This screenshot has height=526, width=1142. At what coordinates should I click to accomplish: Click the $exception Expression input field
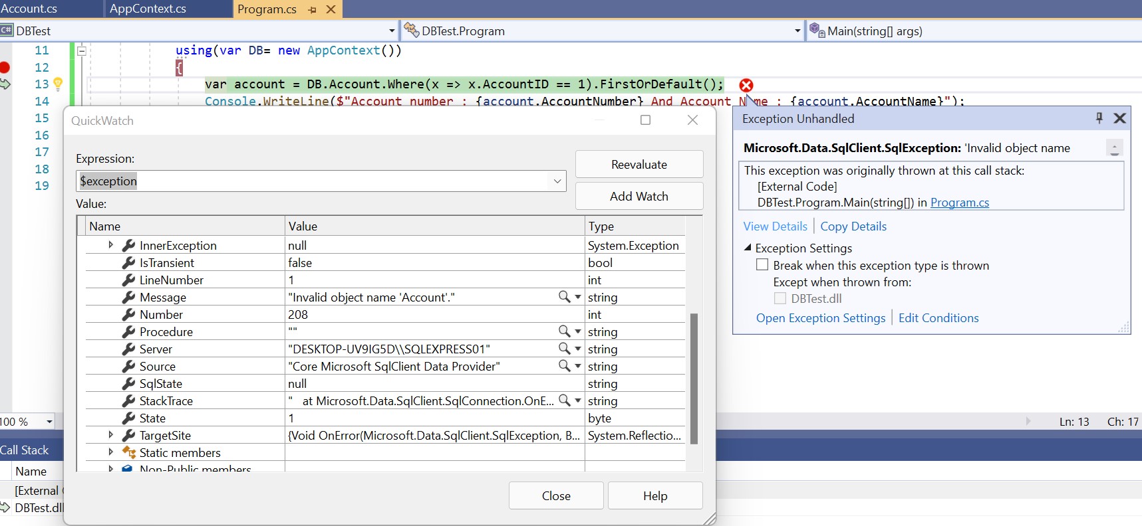coord(313,181)
